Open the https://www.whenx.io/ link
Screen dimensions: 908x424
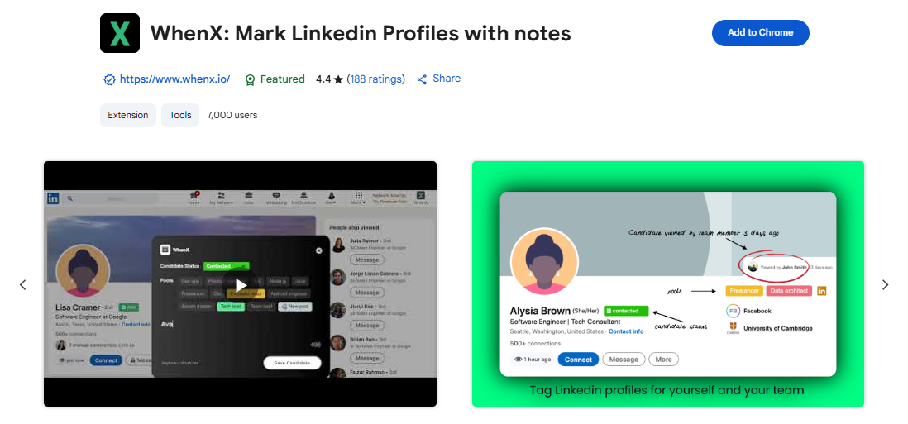point(174,79)
